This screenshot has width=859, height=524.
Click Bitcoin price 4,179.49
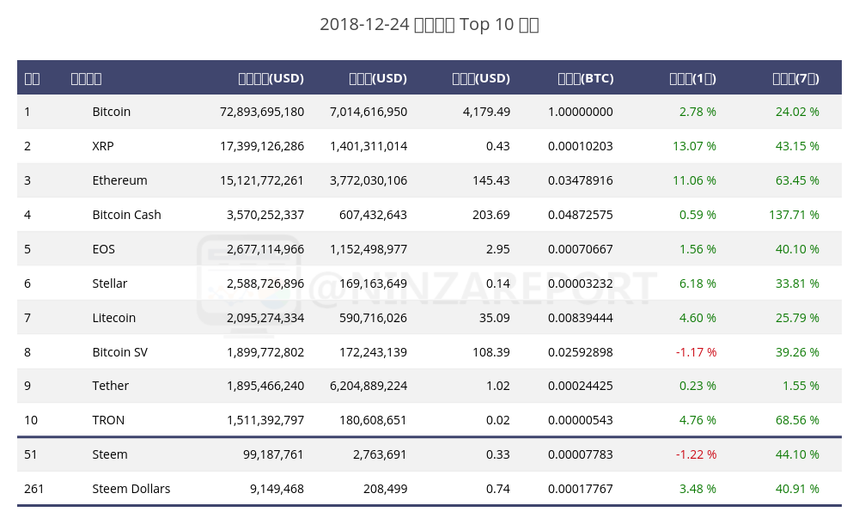486,112
